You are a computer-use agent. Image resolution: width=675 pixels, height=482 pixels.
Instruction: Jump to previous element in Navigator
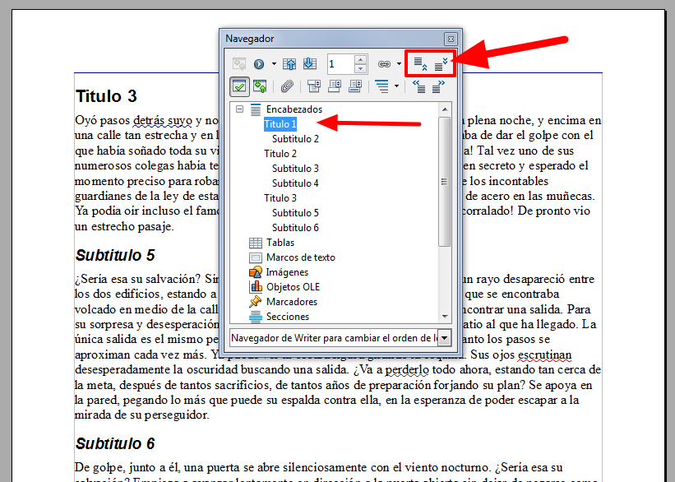tap(289, 64)
